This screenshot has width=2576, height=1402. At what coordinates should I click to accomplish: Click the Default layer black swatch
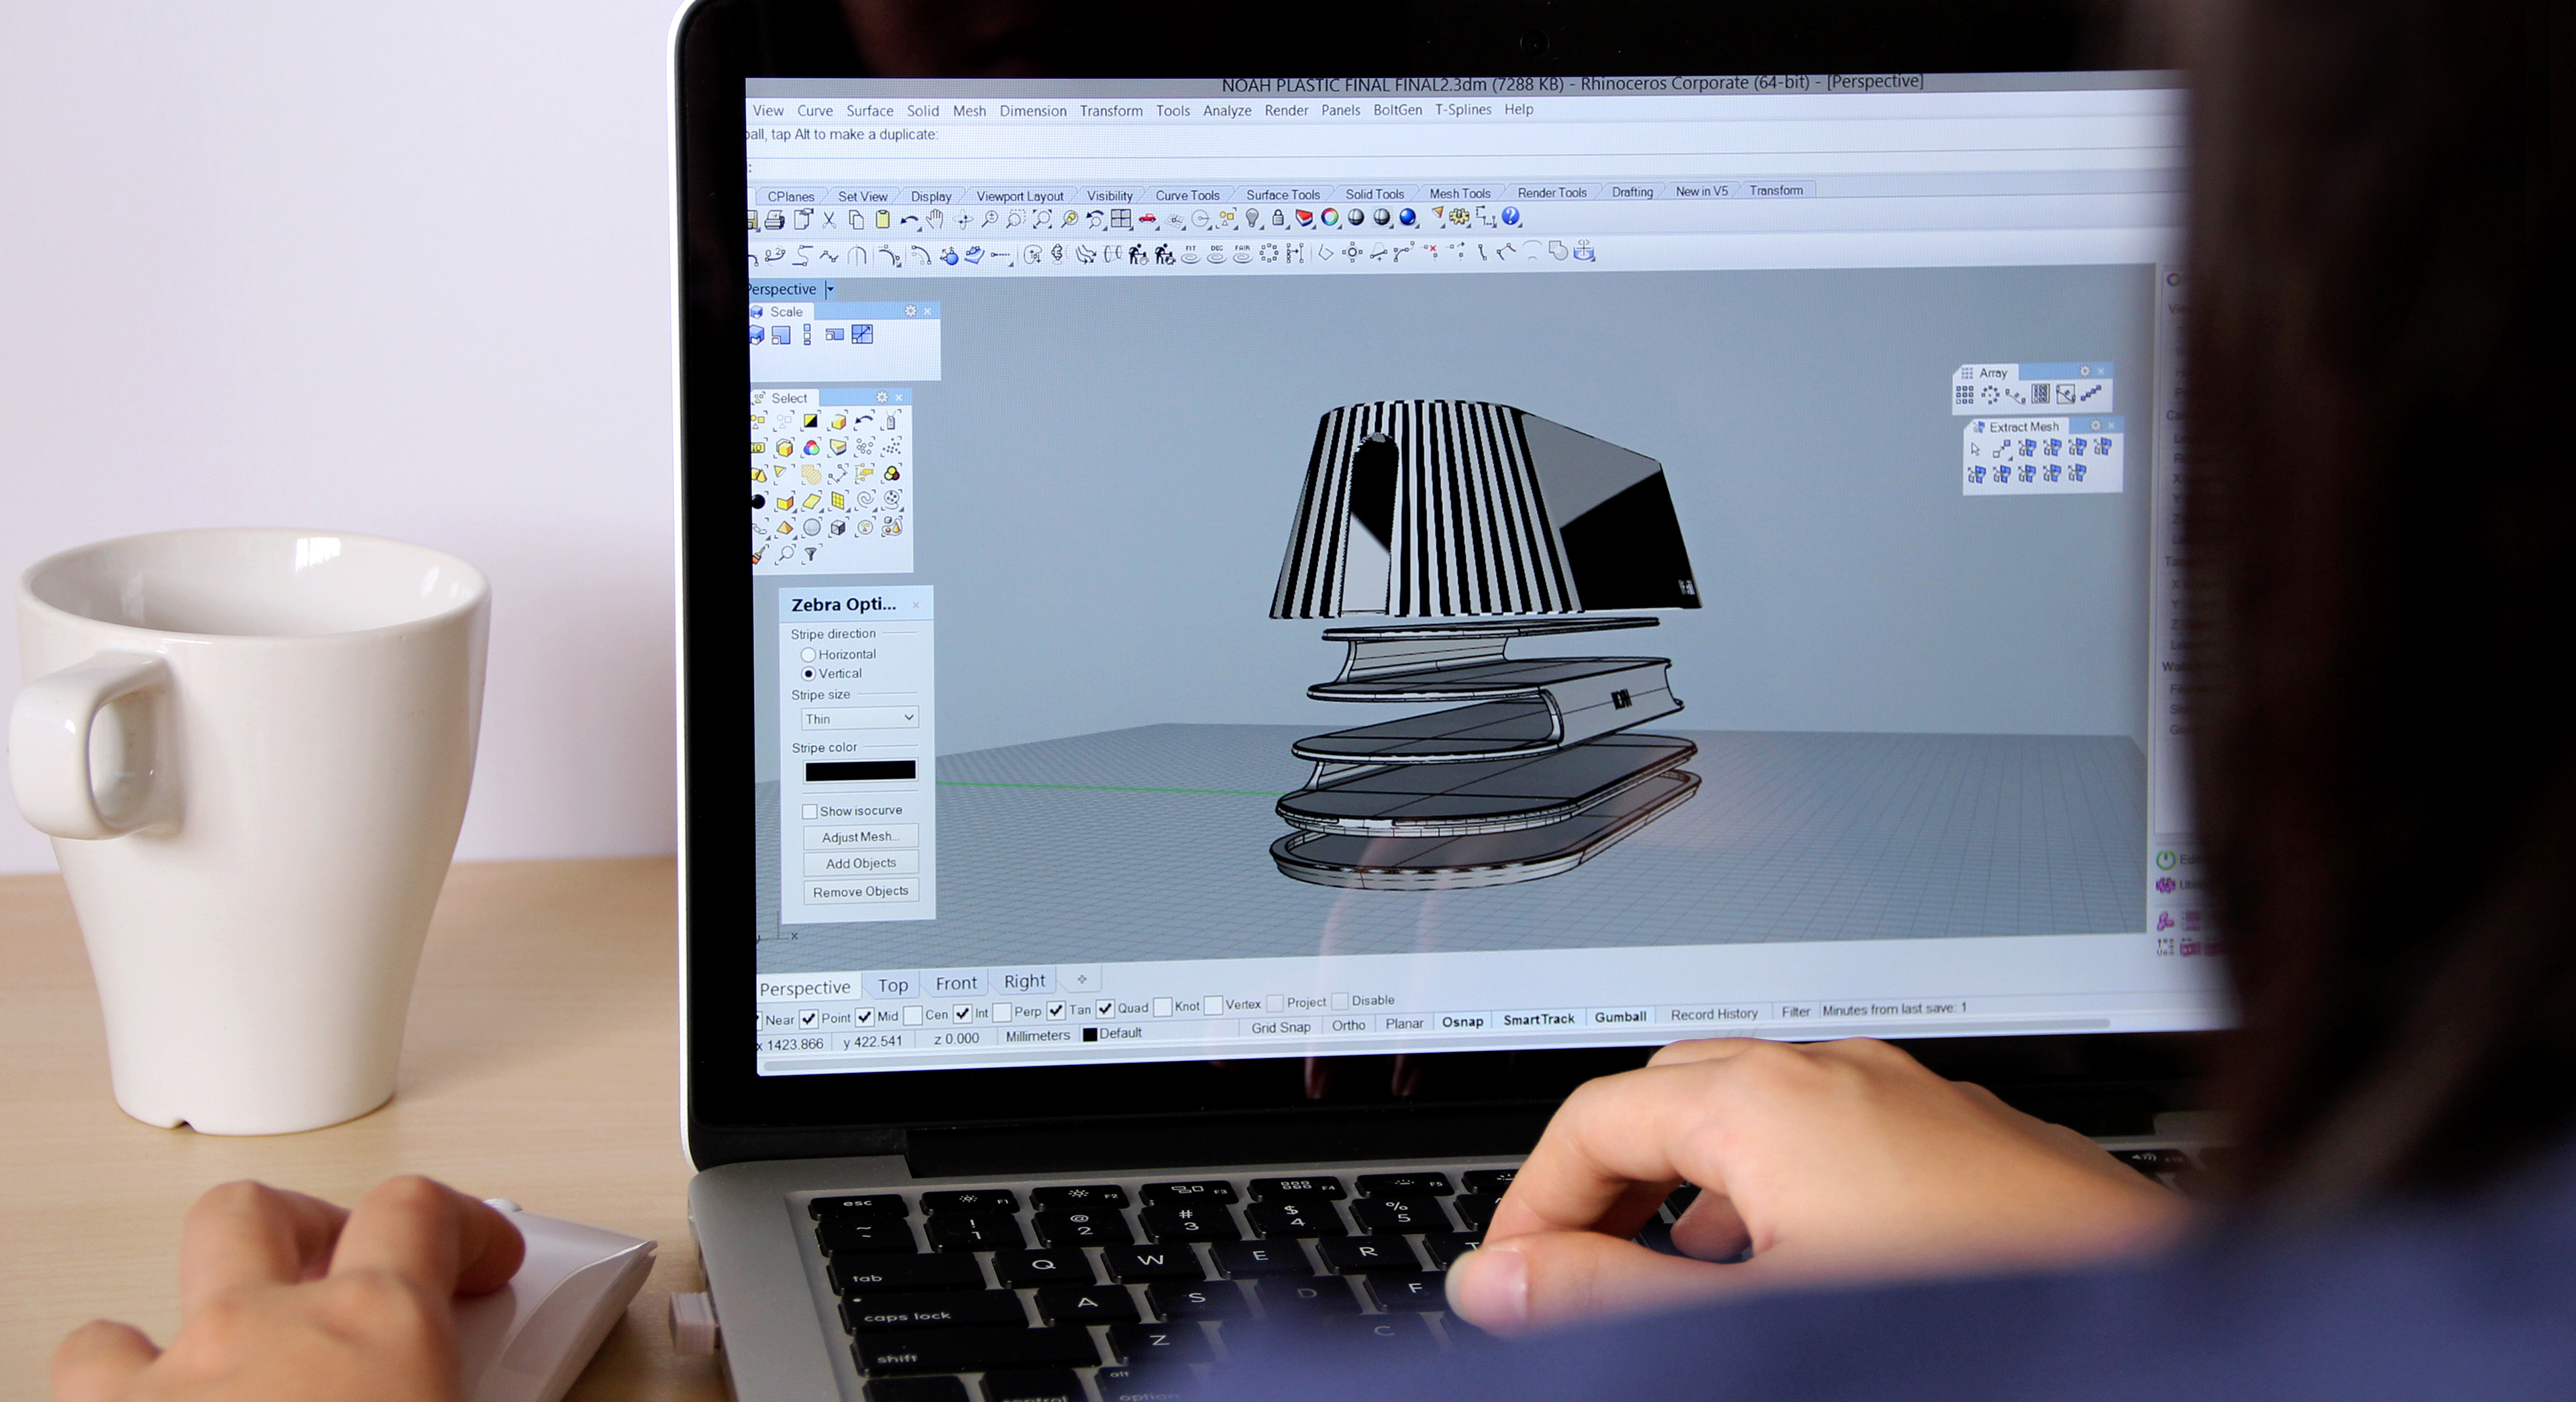(1090, 1035)
